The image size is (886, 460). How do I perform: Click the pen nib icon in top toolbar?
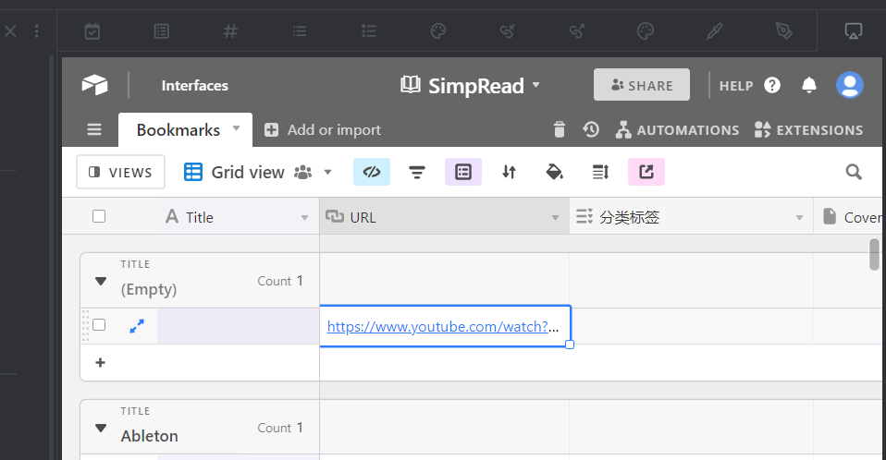tap(783, 31)
